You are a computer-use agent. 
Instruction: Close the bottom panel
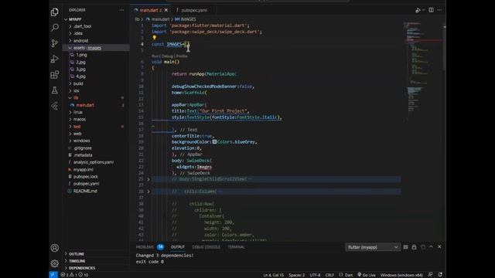point(439,247)
